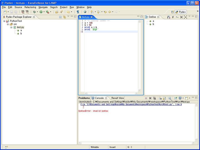Screen dimensions: 200x150
Task: Open the Navigate menu
Action: click(x=43, y=7)
